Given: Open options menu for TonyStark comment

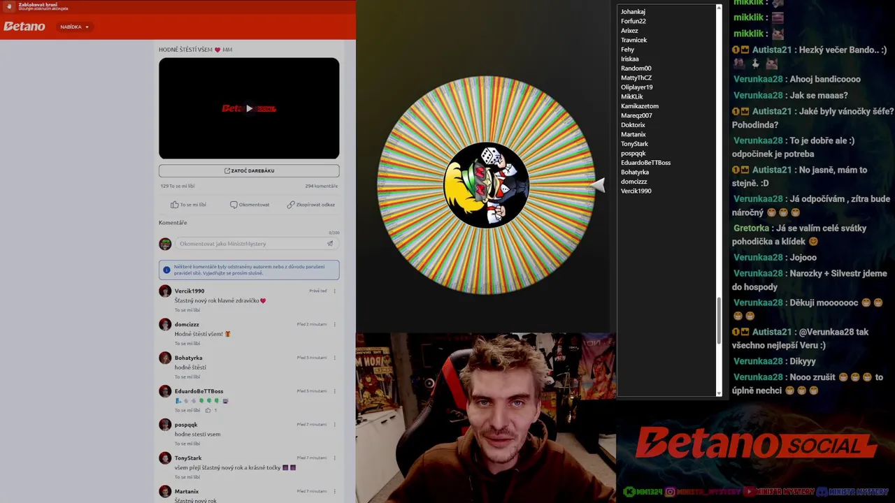Looking at the screenshot, I should click(334, 458).
